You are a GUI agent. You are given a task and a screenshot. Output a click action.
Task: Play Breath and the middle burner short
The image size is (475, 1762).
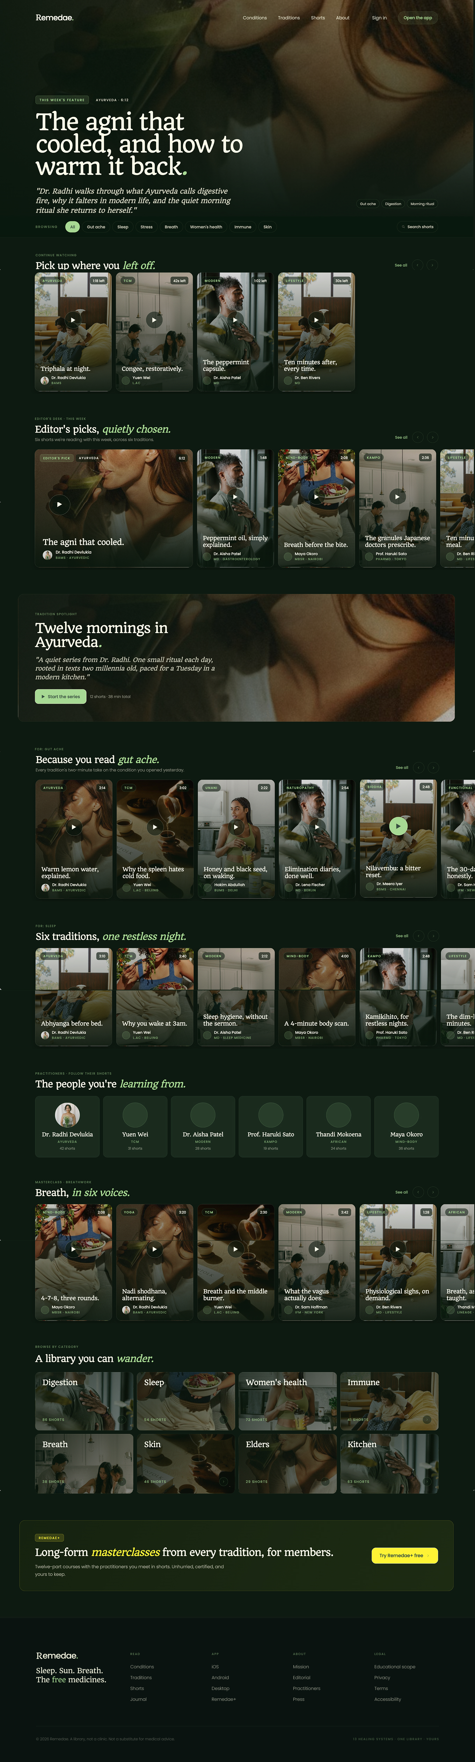tap(236, 1249)
